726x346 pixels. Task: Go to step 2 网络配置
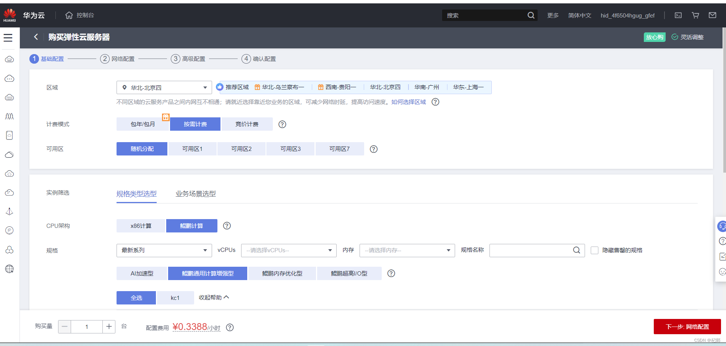click(x=117, y=59)
